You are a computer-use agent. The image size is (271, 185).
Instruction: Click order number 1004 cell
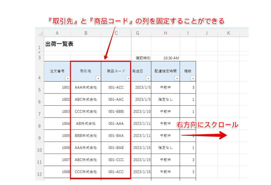57,124
